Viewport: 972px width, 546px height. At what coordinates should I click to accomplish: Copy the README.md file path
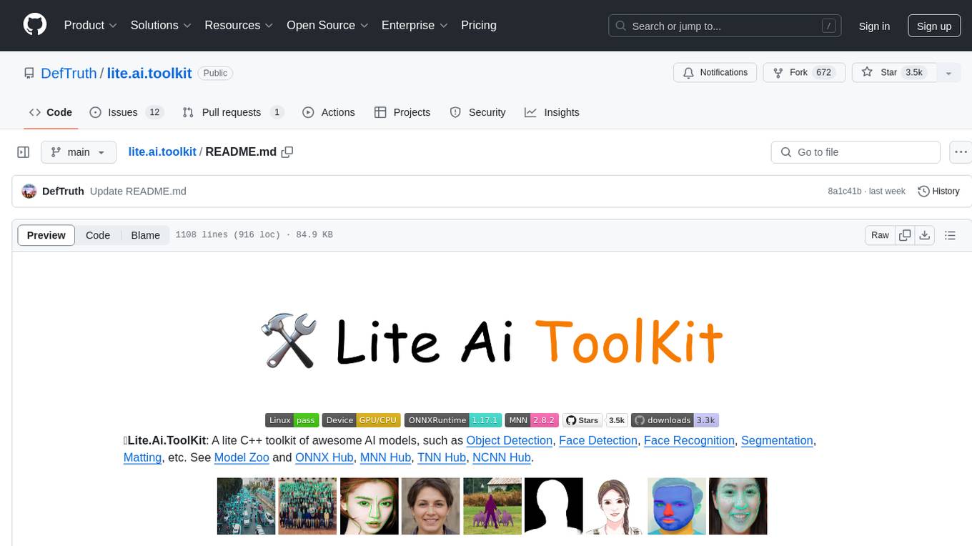point(287,152)
